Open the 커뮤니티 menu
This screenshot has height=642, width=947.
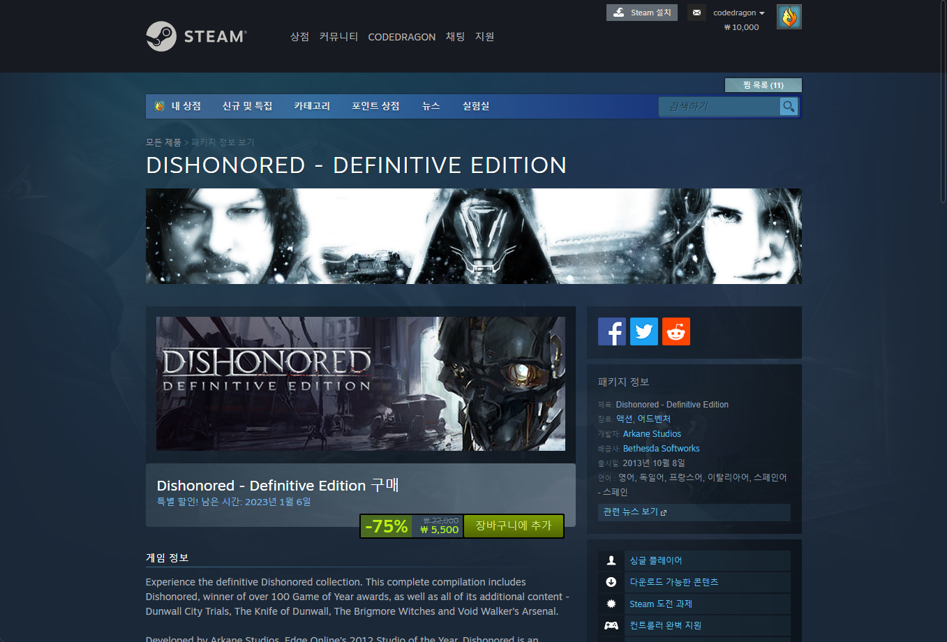(x=338, y=36)
